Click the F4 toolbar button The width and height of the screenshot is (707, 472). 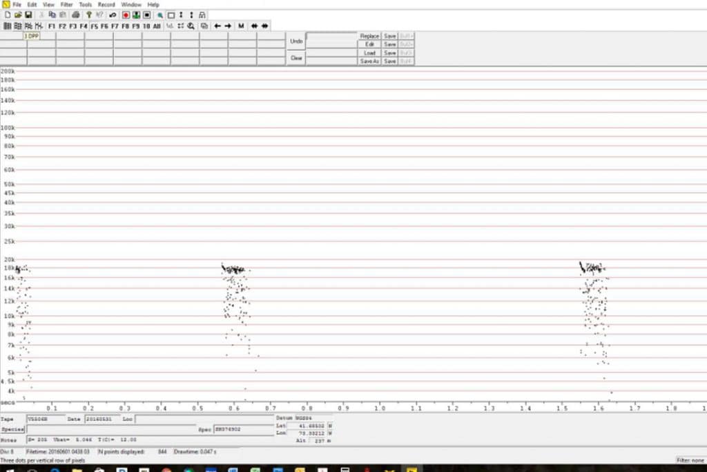[x=84, y=26]
